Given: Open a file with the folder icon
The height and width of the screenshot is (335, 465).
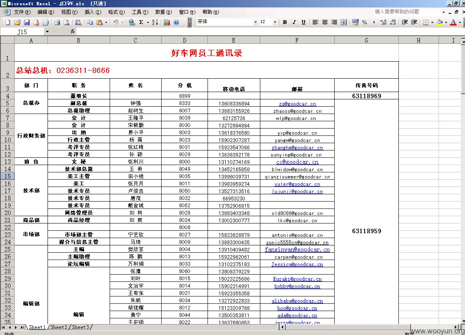Looking at the screenshot, I should [17, 22].
